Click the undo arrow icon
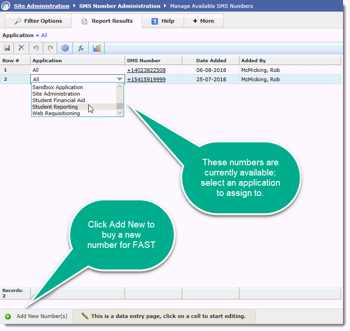Image resolution: width=350 pixels, height=331 pixels. click(36, 48)
